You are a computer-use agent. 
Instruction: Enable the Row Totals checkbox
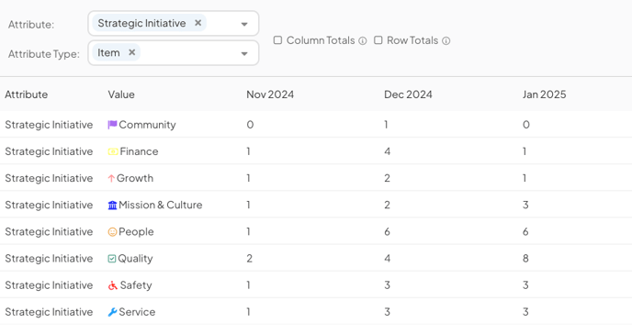point(378,40)
